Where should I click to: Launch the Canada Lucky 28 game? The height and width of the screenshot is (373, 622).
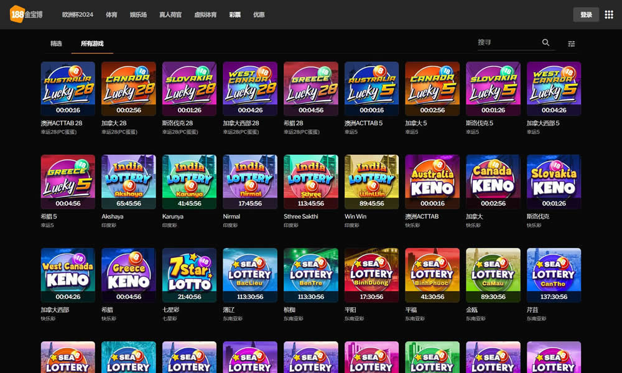[129, 89]
